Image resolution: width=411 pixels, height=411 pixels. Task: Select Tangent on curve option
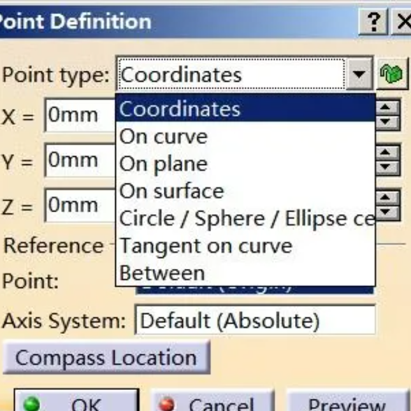point(206,246)
